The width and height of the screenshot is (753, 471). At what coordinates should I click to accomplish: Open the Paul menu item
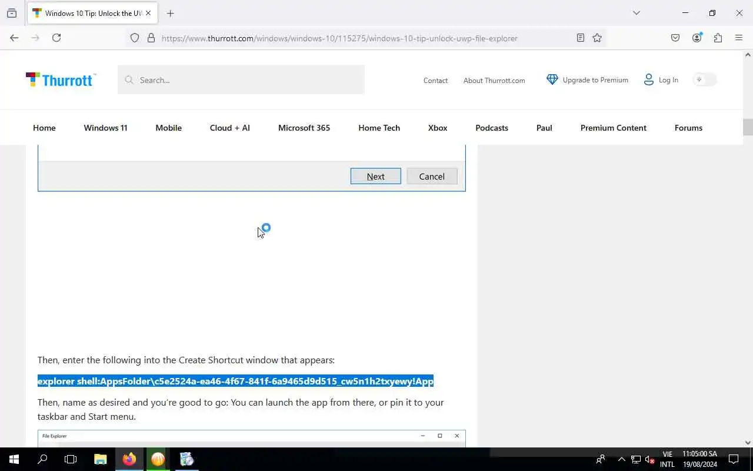[x=544, y=128]
